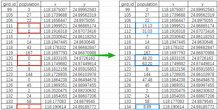
Task: Click the x header in left table
Action: [55, 4]
